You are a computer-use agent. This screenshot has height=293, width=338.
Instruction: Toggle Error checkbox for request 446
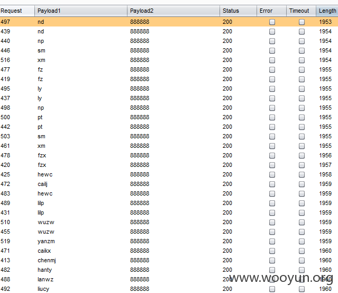[x=272, y=50]
